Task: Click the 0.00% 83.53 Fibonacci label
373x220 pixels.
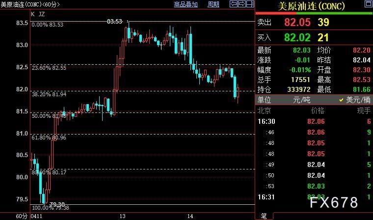Action: (x=48, y=25)
